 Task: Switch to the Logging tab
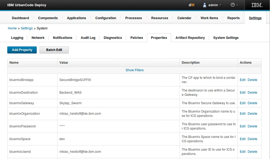[x=17, y=38]
